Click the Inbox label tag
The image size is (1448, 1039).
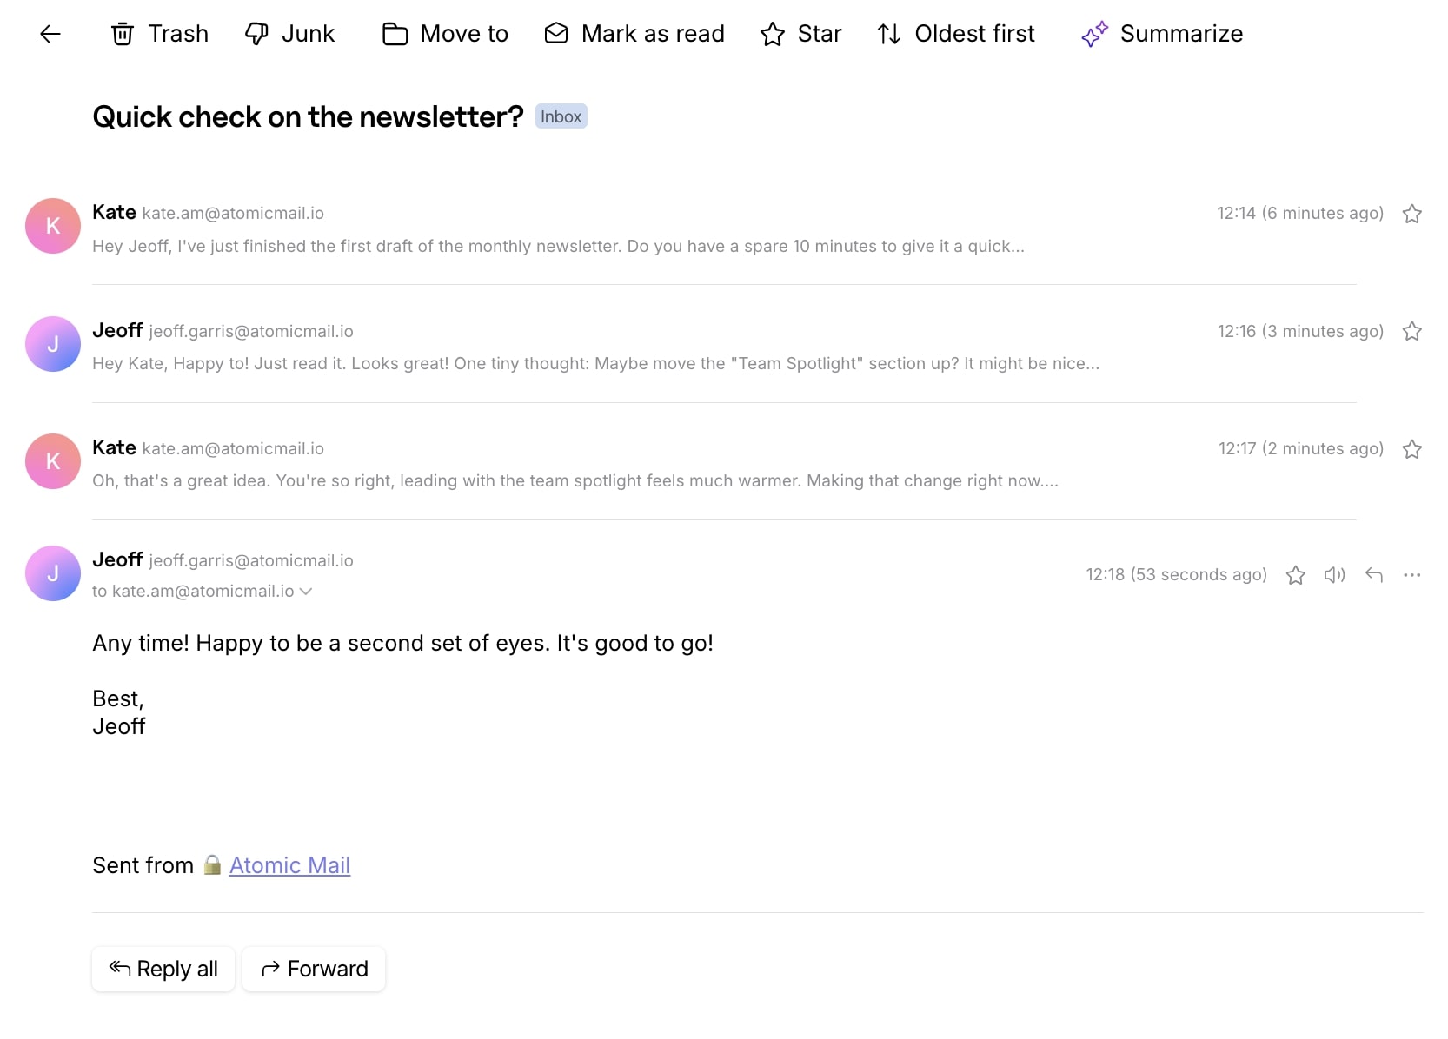[561, 116]
